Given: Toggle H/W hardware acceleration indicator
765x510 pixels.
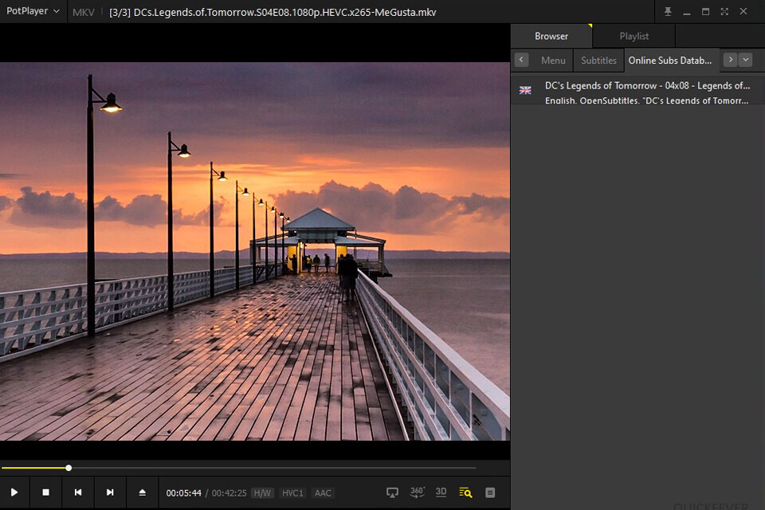Looking at the screenshot, I should coord(262,493).
